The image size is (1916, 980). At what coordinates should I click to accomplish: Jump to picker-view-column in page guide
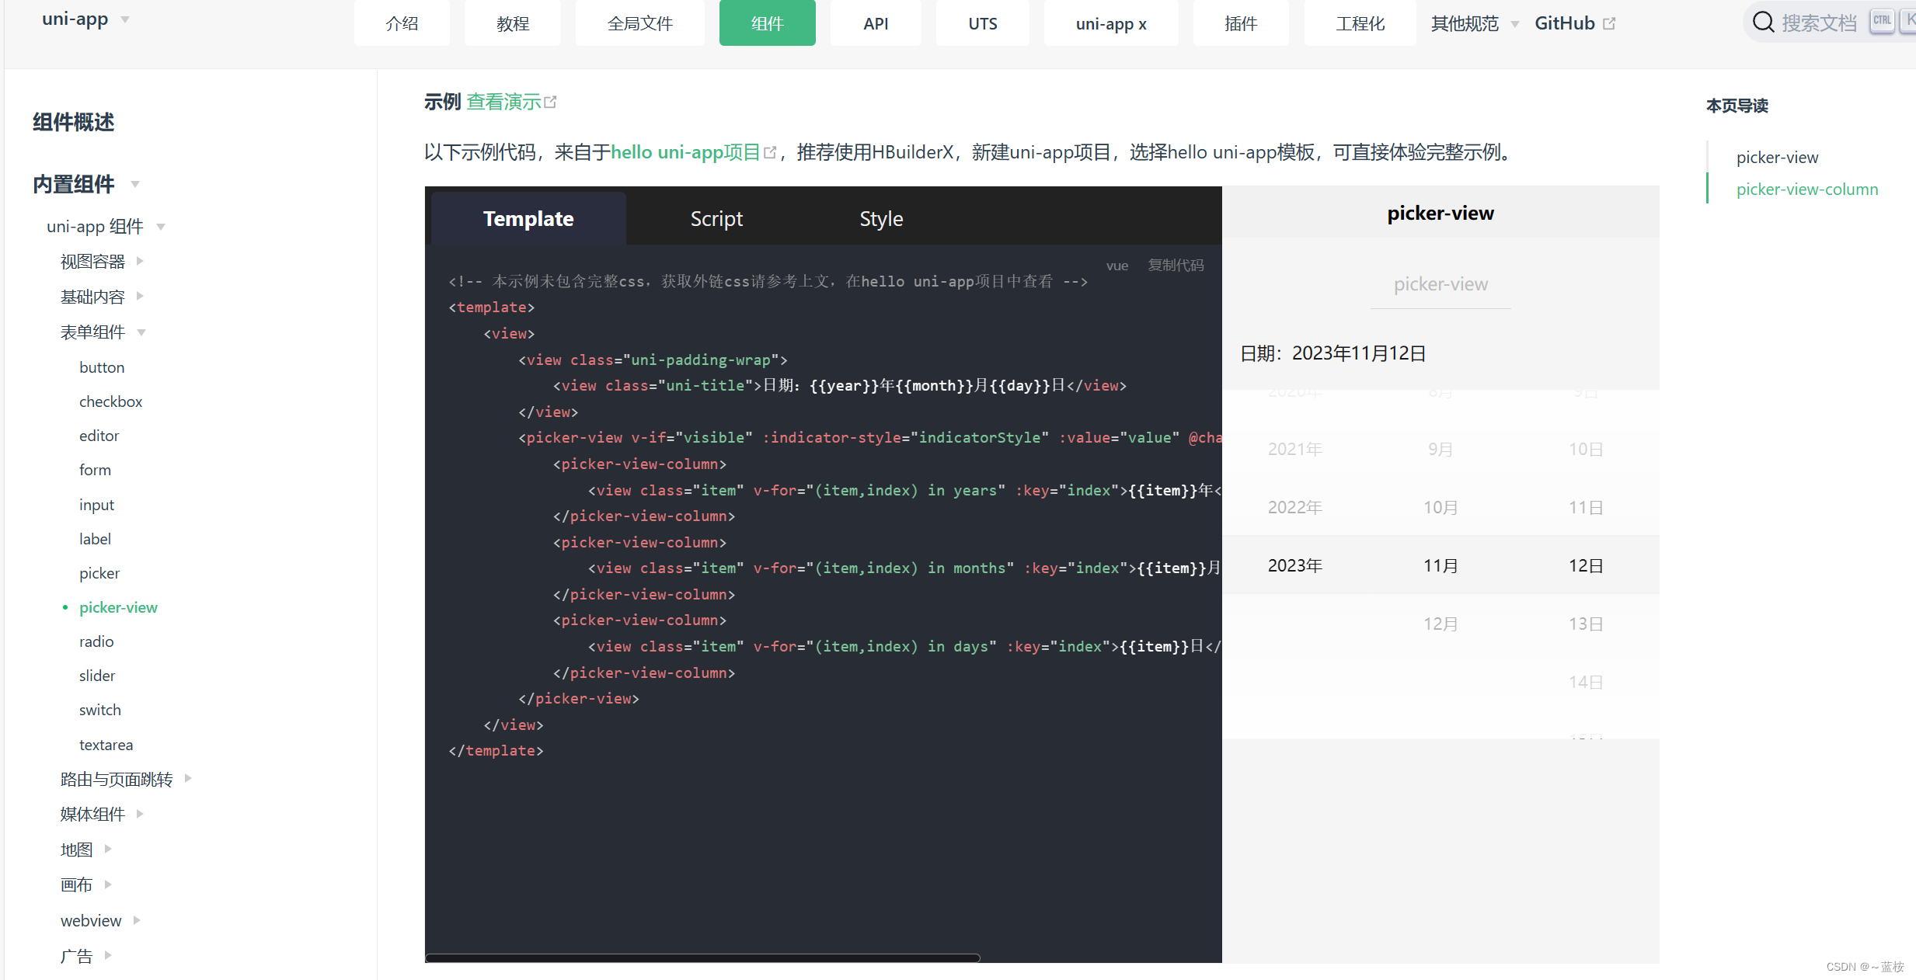coord(1807,189)
